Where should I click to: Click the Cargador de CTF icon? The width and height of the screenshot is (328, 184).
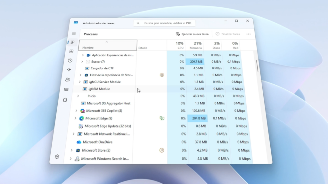click(87, 68)
